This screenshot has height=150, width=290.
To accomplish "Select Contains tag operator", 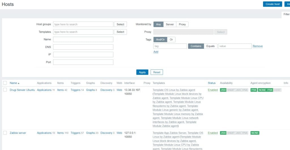I will [x=196, y=46].
